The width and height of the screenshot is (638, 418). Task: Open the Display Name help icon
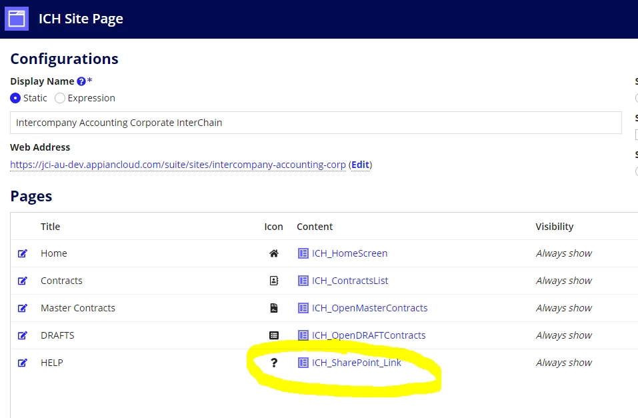(x=81, y=81)
